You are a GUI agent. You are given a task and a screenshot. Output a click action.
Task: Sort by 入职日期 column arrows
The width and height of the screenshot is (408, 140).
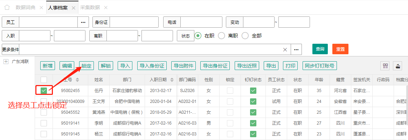click(x=172, y=80)
